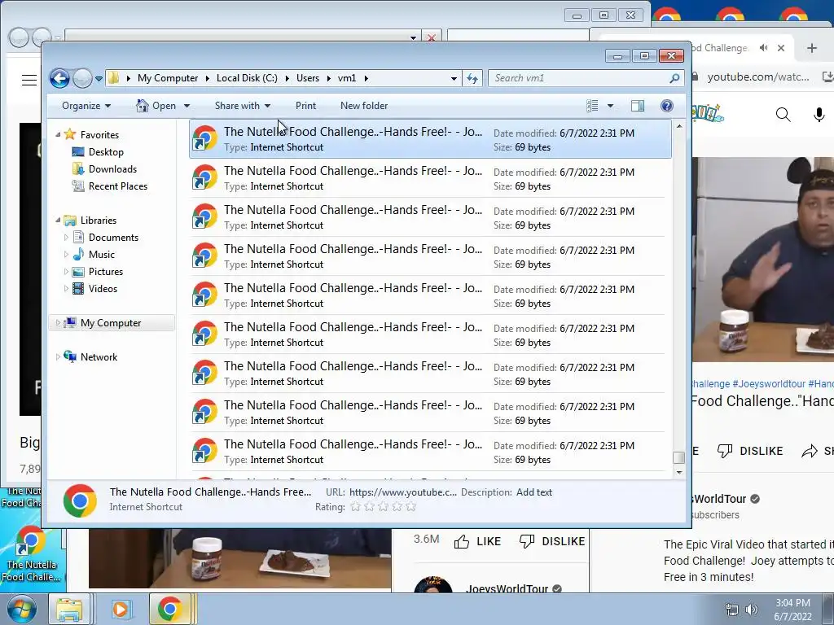Select Users in the address breadcrumb
The height and width of the screenshot is (625, 834).
[x=307, y=78]
